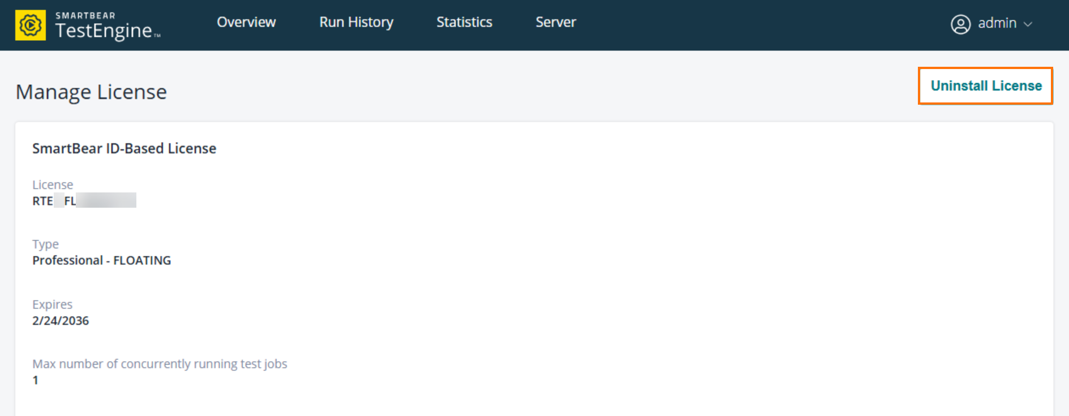Screen dimensions: 1069x416
Task: Open the Statistics page
Action: [464, 22]
